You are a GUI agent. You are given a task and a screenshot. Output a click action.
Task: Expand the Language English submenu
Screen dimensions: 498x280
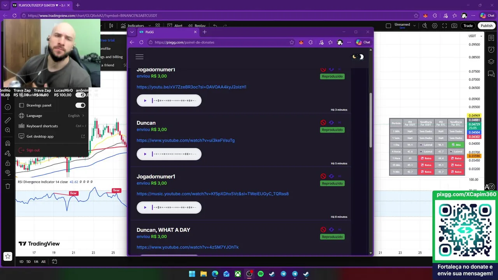tap(52, 115)
